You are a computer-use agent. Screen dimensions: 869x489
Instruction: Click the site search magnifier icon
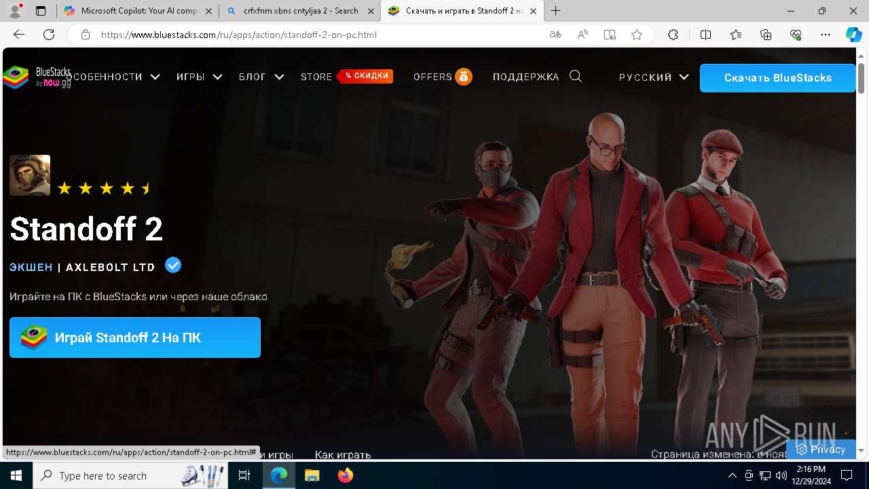(576, 77)
